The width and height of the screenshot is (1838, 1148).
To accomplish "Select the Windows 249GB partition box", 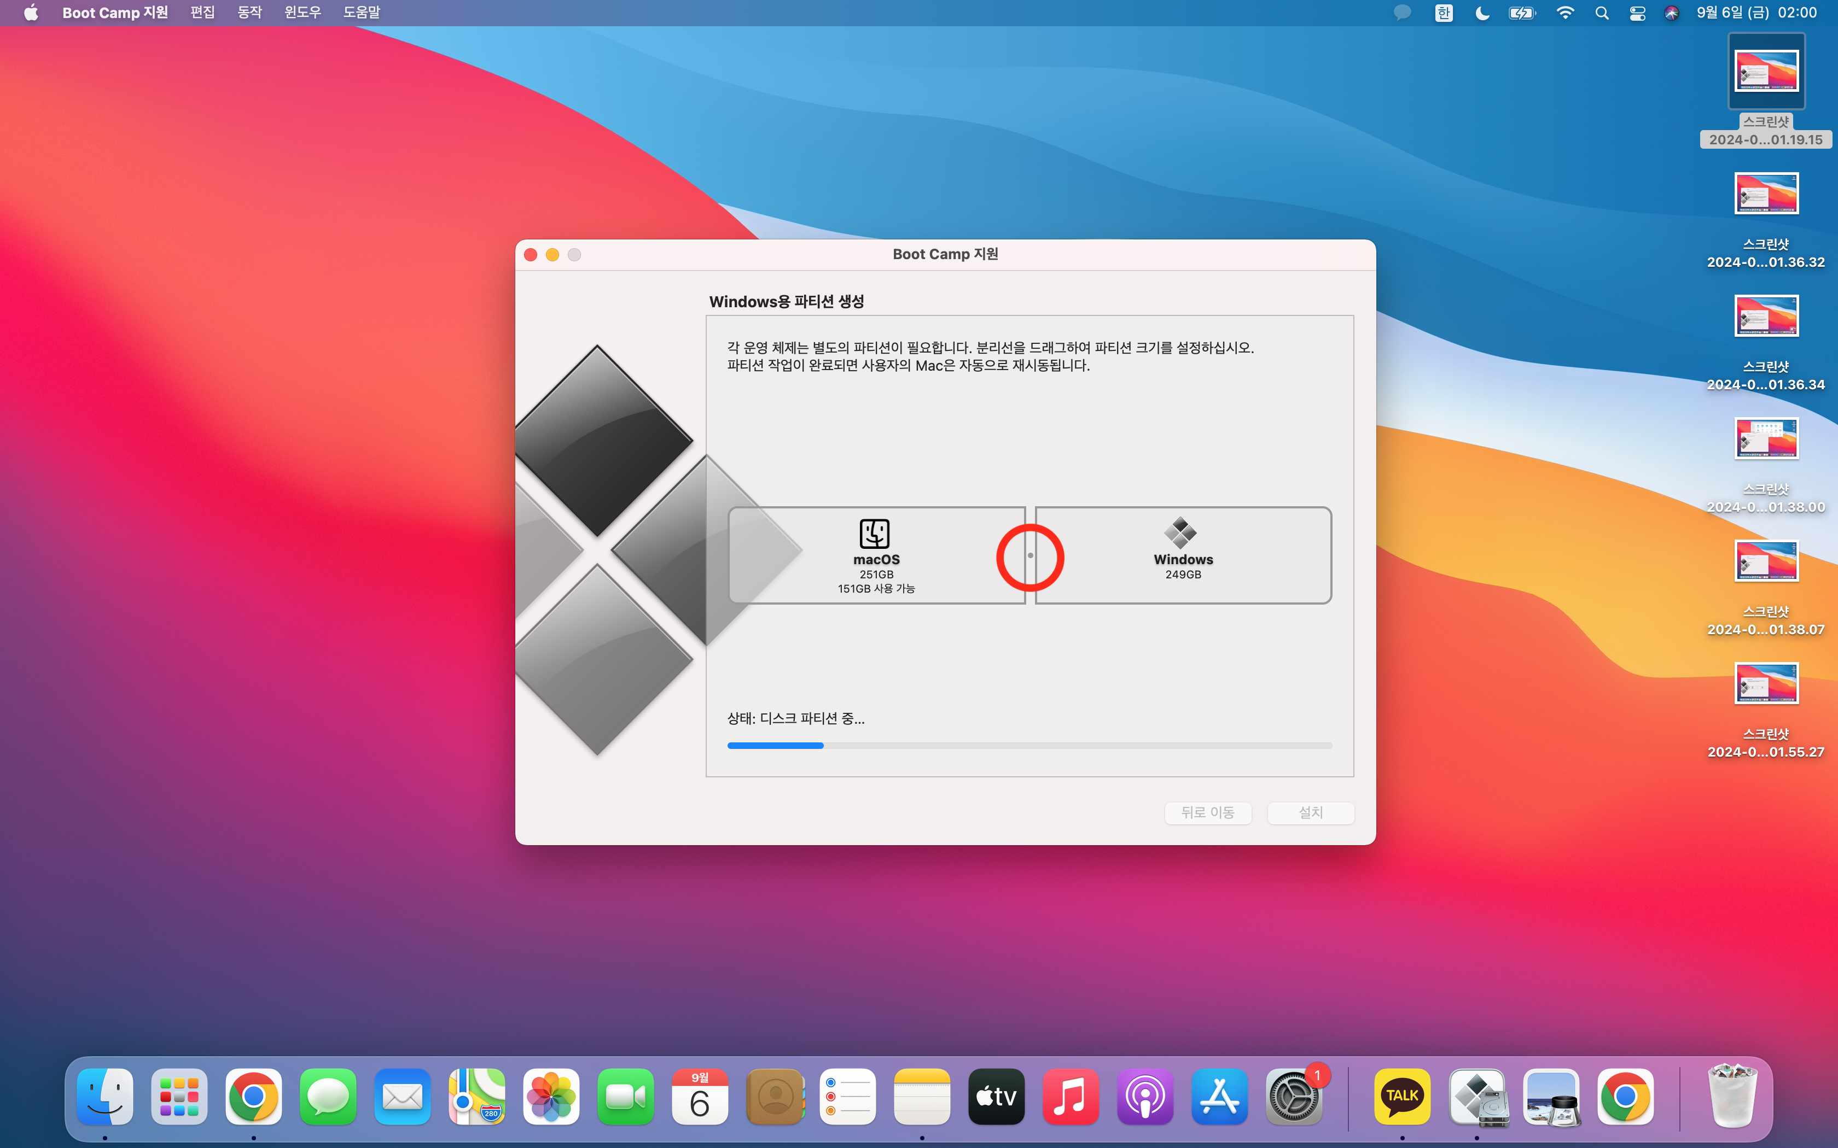I will coord(1183,556).
